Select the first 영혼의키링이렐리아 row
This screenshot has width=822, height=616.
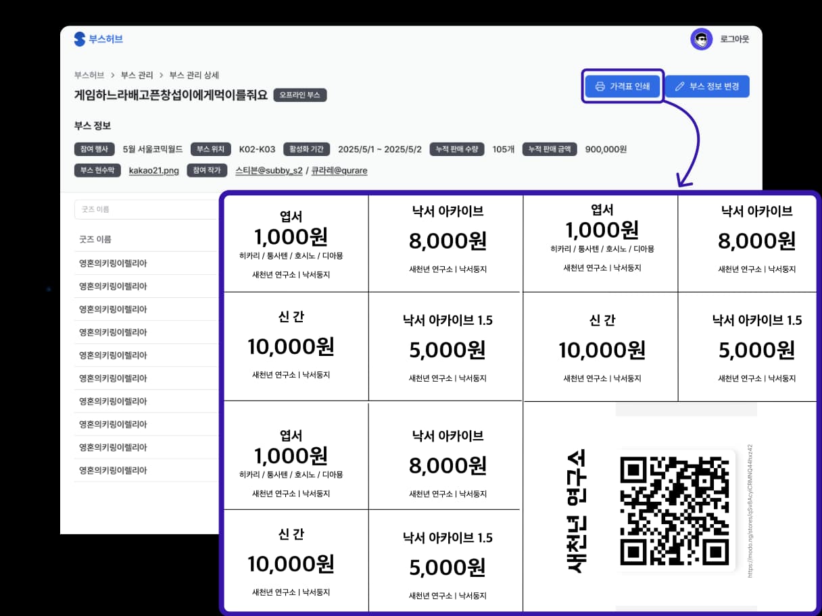(113, 263)
